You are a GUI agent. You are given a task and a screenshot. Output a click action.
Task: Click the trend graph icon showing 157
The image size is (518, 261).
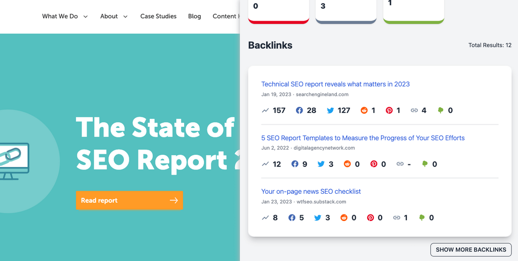(266, 110)
